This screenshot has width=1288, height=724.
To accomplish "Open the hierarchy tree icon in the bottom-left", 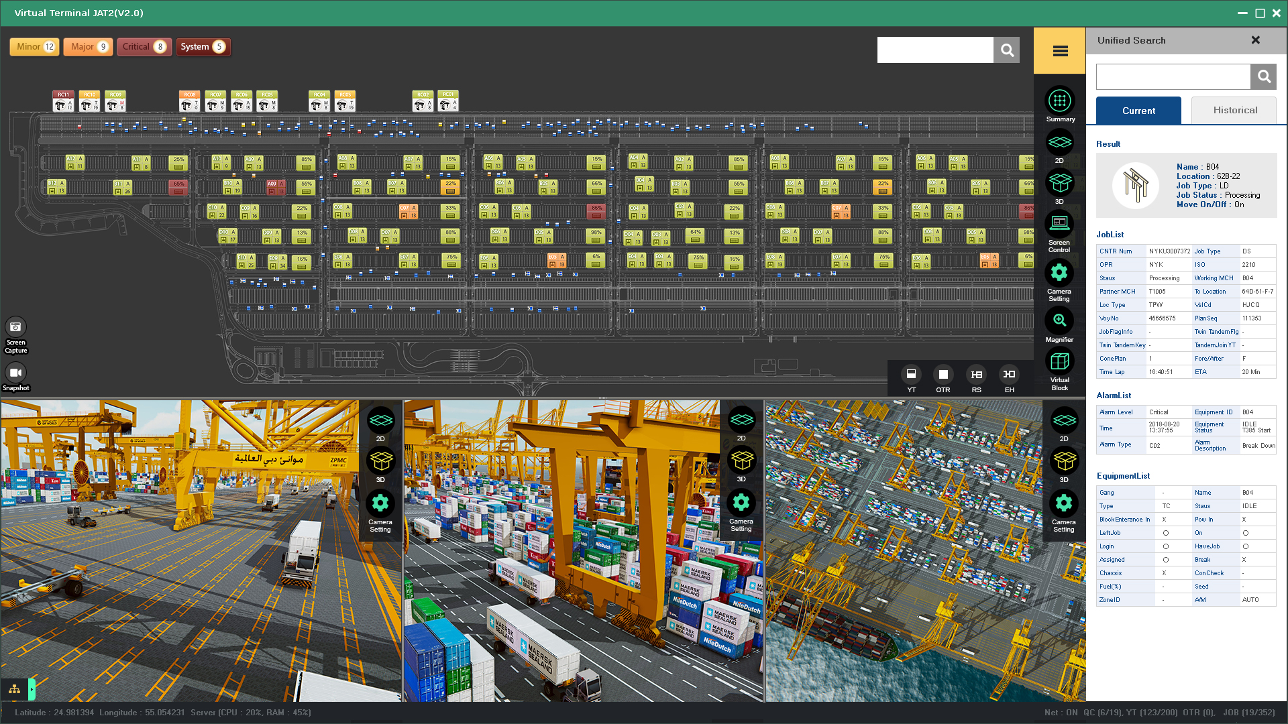I will tap(14, 689).
